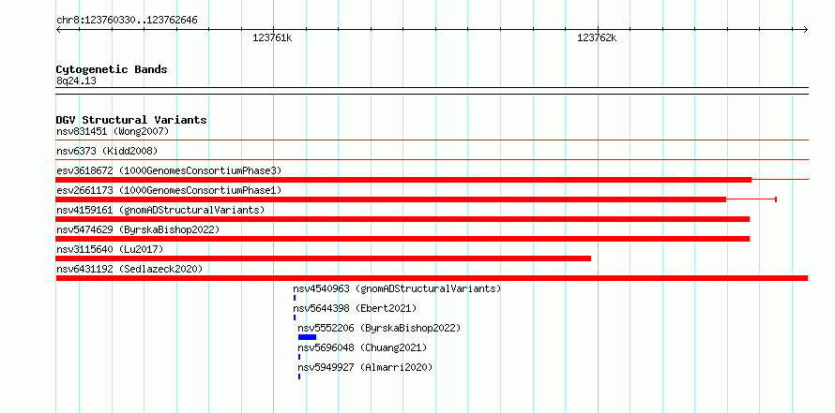Click the red nsv3115640 Lu2017 bar

[x=324, y=258]
